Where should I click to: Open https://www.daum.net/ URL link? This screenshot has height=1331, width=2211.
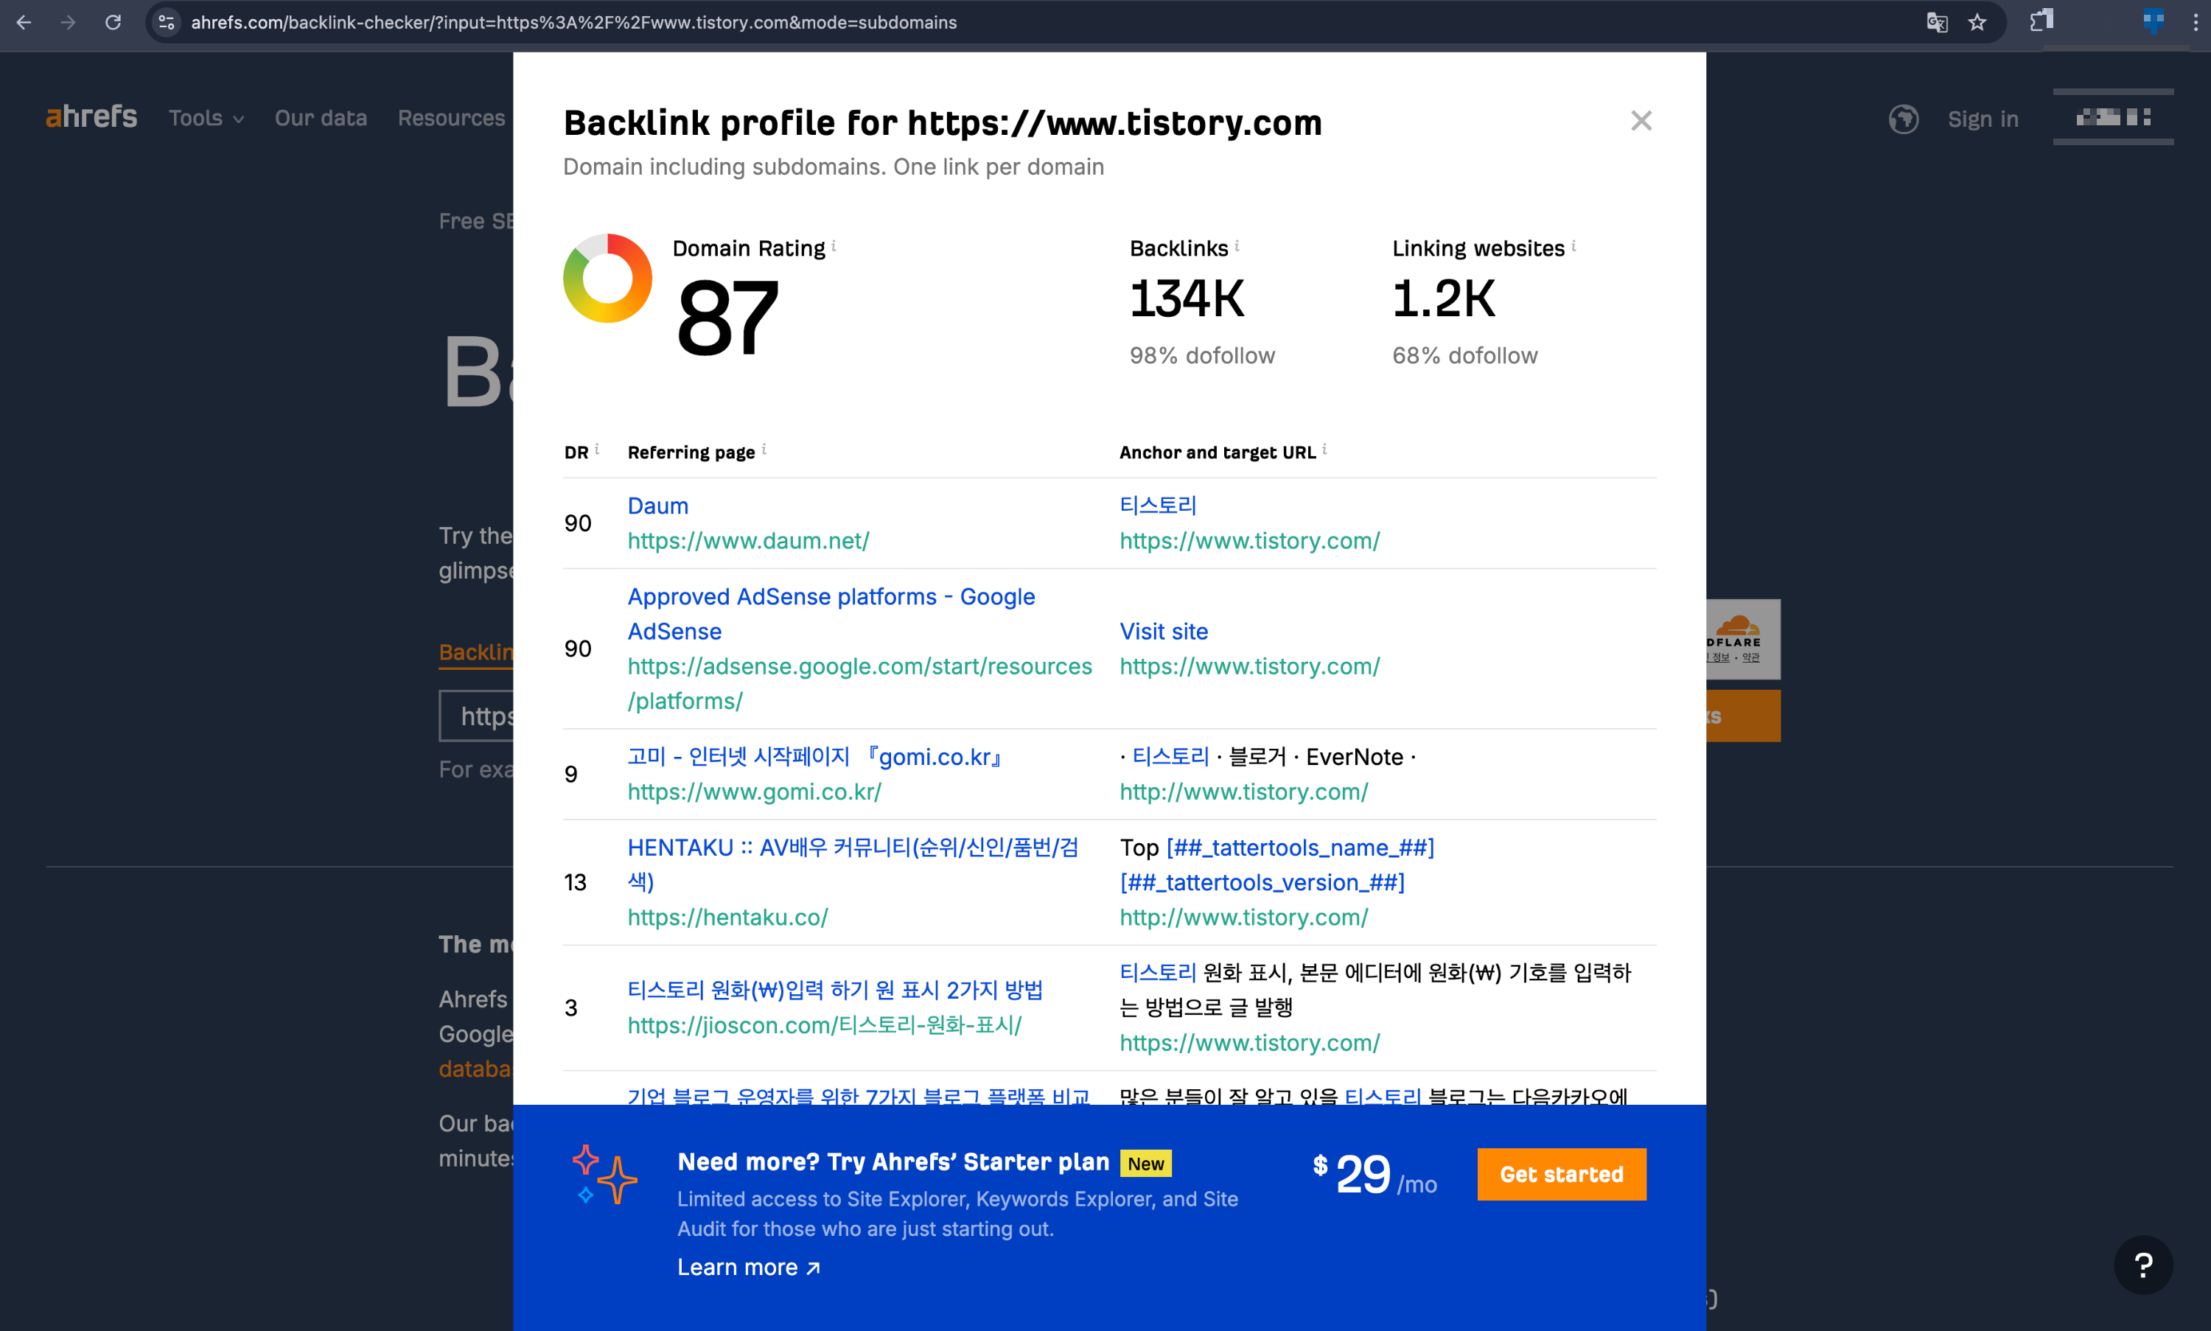(748, 541)
